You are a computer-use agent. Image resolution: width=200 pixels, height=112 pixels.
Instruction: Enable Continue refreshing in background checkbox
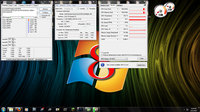click(102, 55)
